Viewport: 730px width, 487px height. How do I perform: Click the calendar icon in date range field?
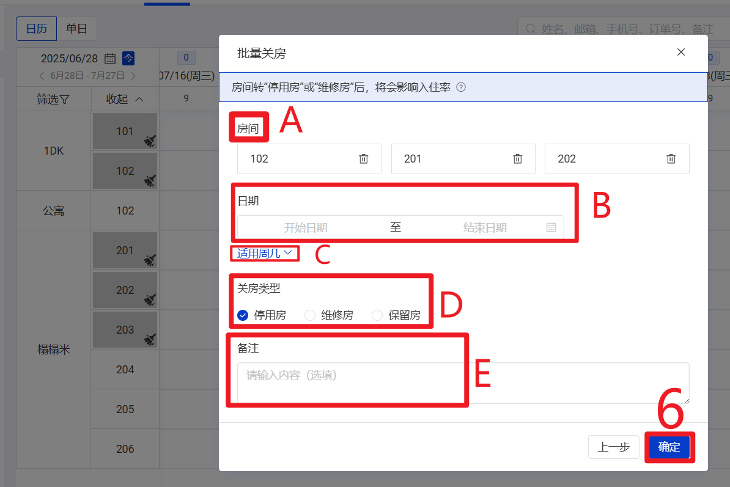point(551,227)
